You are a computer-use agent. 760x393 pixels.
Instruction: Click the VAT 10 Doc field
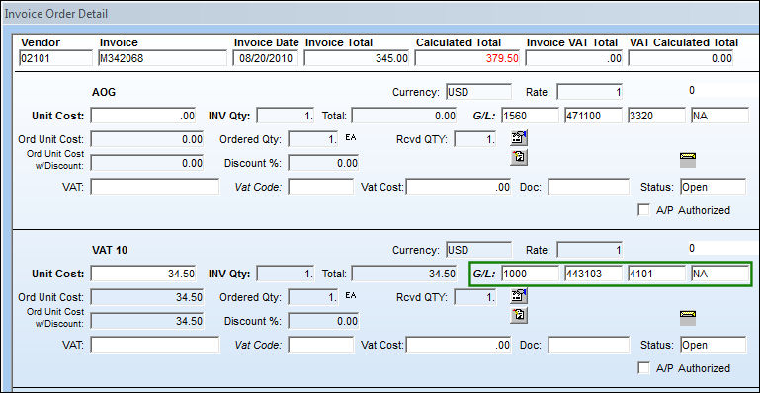[x=588, y=345]
